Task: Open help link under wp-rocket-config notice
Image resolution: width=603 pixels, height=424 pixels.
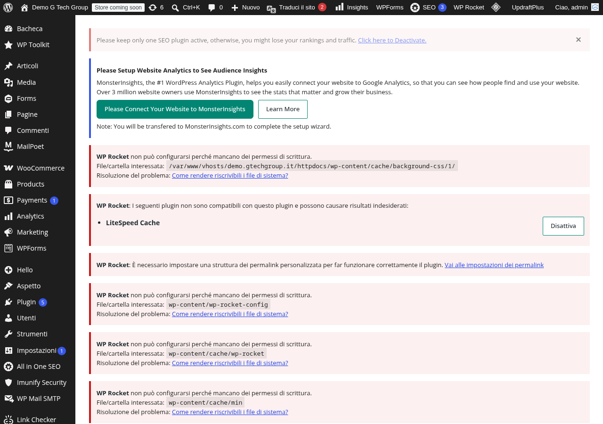Action: click(x=230, y=314)
